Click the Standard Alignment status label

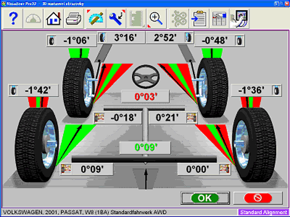pyautogui.click(x=263, y=212)
